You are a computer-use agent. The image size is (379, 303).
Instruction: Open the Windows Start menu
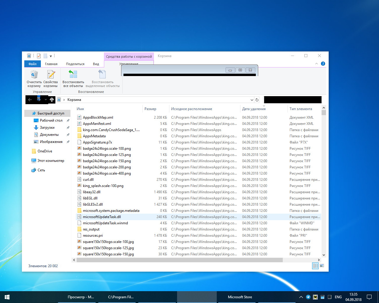point(7,297)
